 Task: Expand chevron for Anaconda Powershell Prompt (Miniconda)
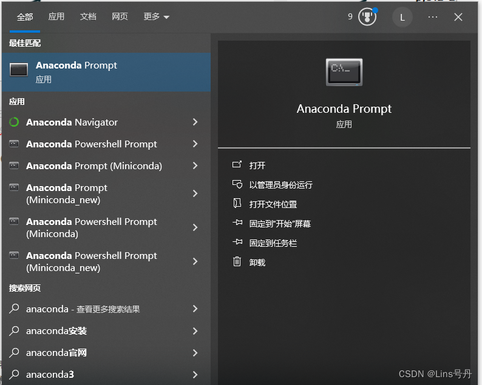click(x=195, y=227)
